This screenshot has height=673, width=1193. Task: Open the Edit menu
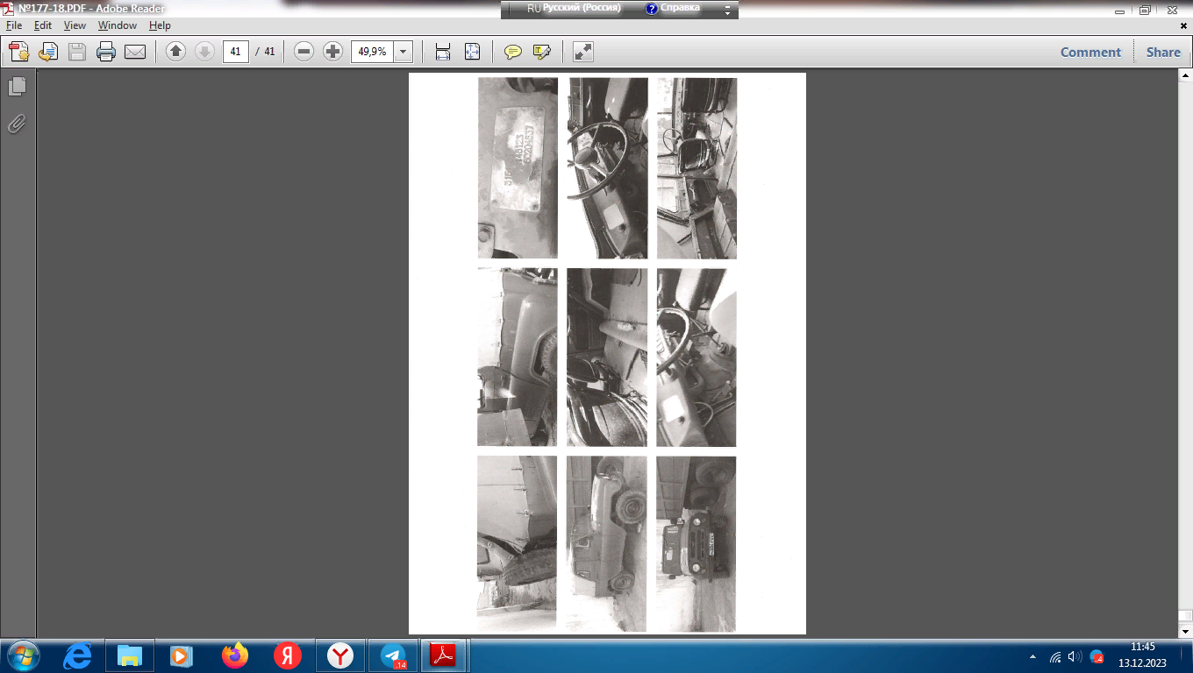pos(43,25)
